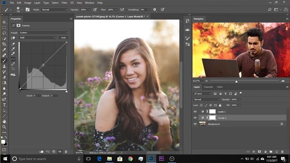This screenshot has height=163, width=290.
Task: Select the Curves 1 layer name
Action: click(222, 118)
